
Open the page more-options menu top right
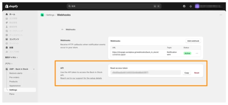coord(221,15)
